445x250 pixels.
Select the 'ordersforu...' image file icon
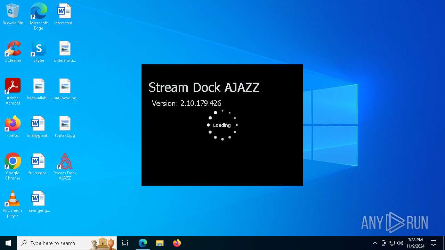tap(65, 52)
